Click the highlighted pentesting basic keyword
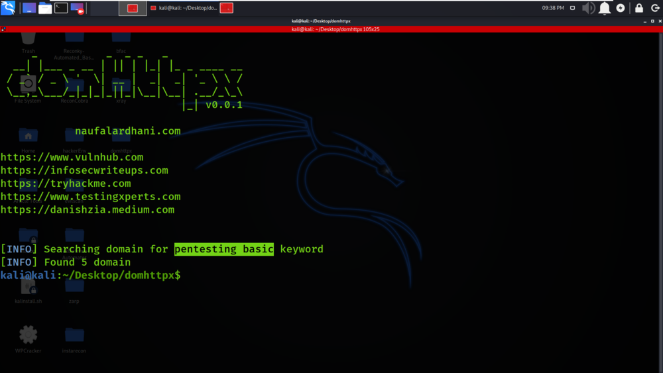663x373 pixels. [x=223, y=249]
